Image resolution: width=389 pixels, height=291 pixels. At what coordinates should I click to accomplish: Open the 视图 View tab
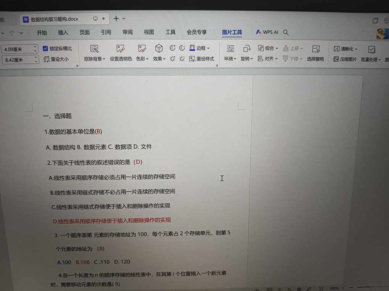[149, 32]
